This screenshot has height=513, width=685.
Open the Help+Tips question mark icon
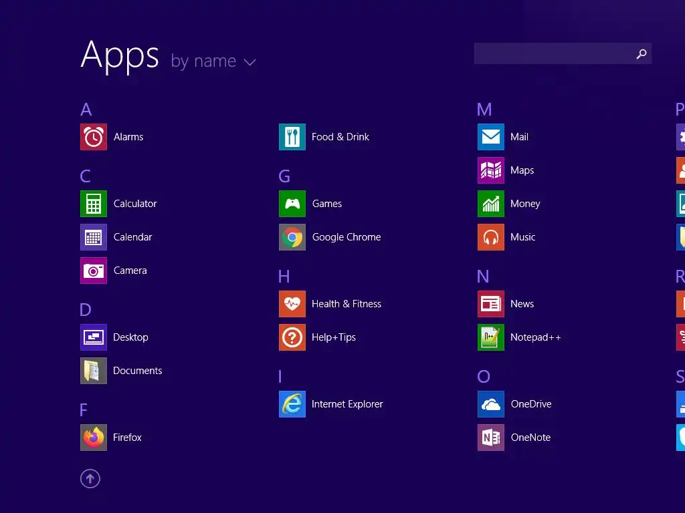click(292, 337)
